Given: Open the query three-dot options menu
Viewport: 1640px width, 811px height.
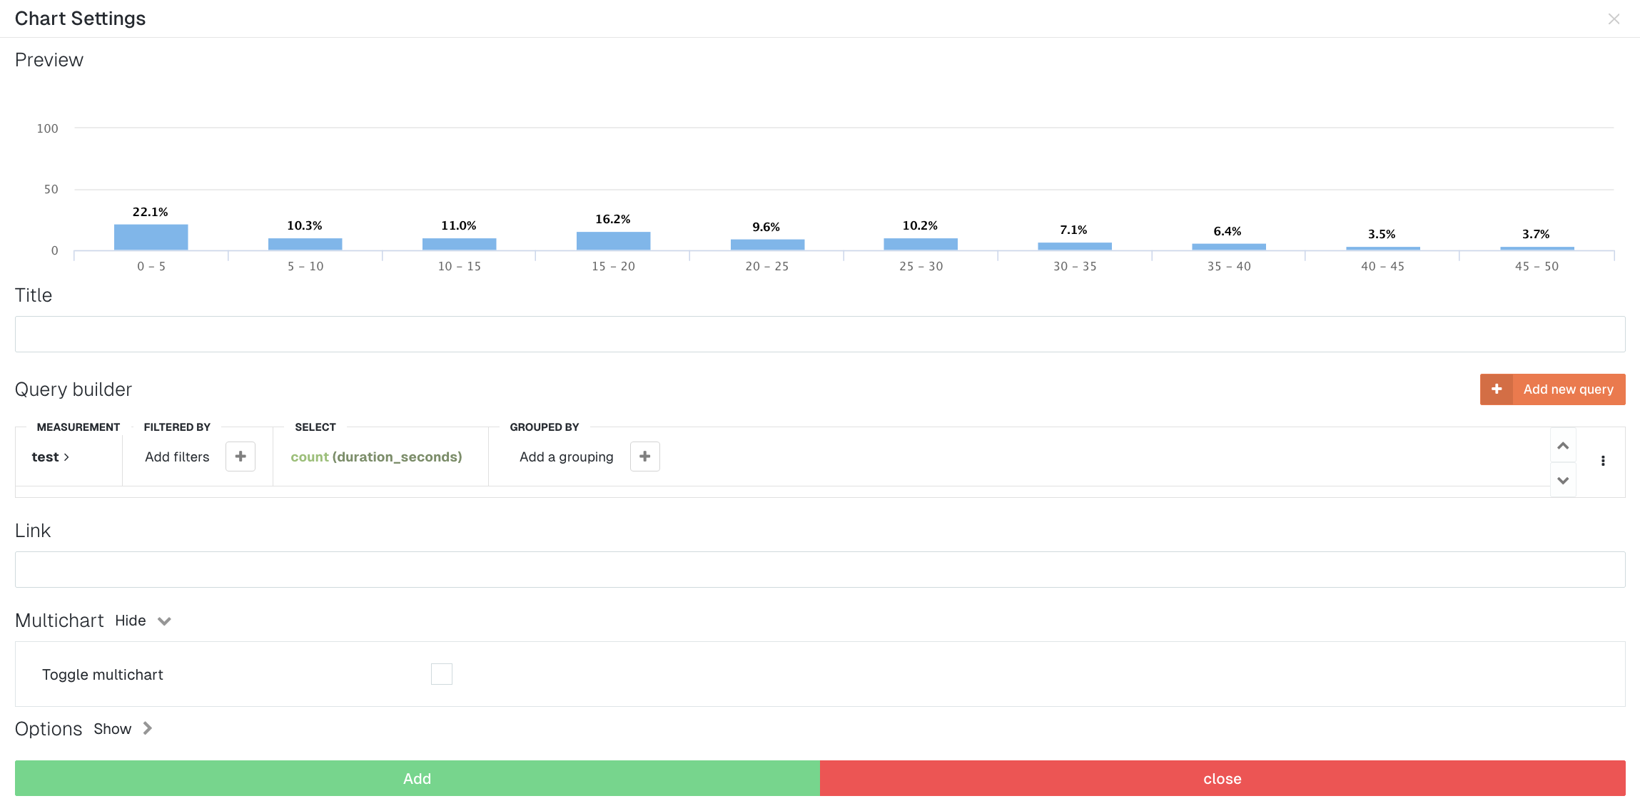Looking at the screenshot, I should pos(1603,461).
